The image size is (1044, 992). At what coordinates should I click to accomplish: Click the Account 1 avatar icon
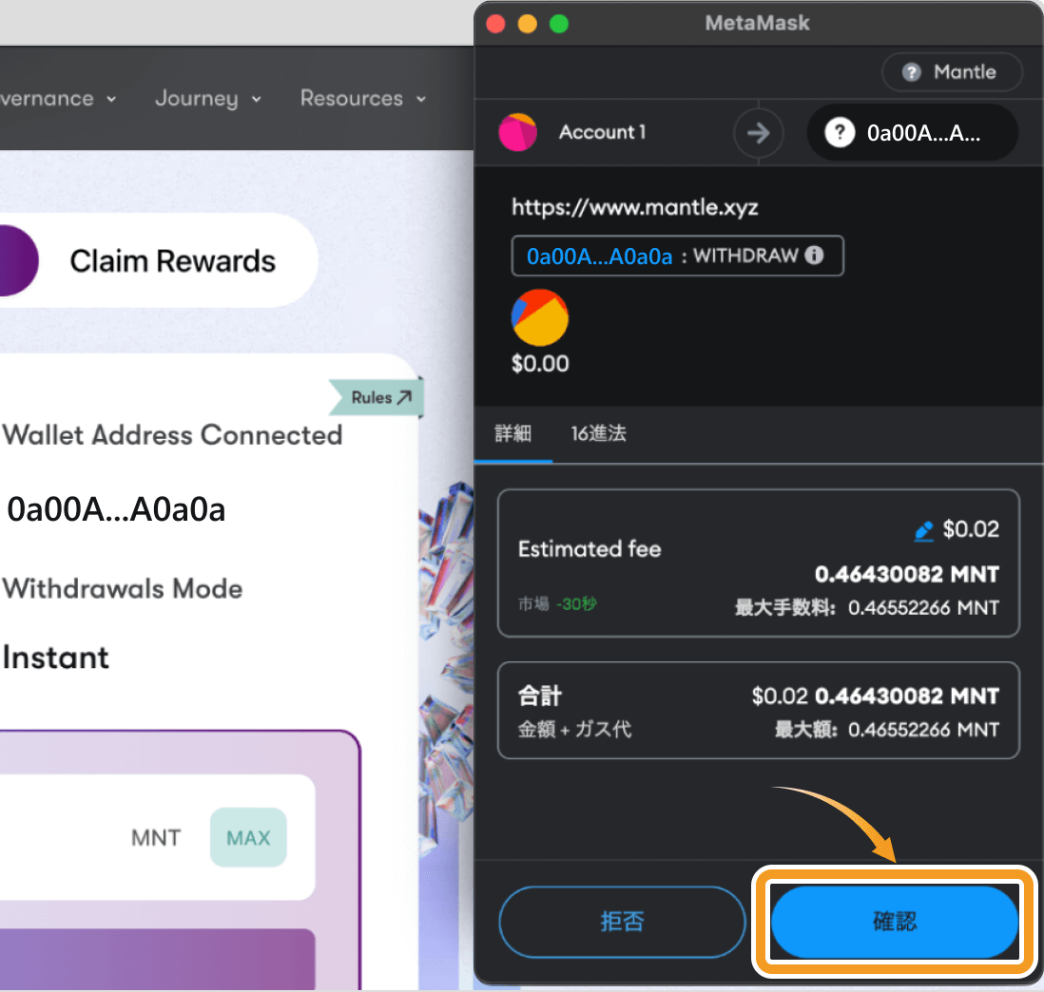point(518,132)
